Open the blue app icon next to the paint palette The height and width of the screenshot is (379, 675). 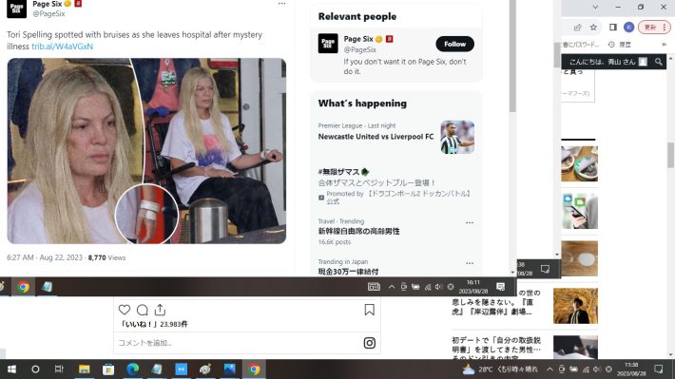coord(182,370)
